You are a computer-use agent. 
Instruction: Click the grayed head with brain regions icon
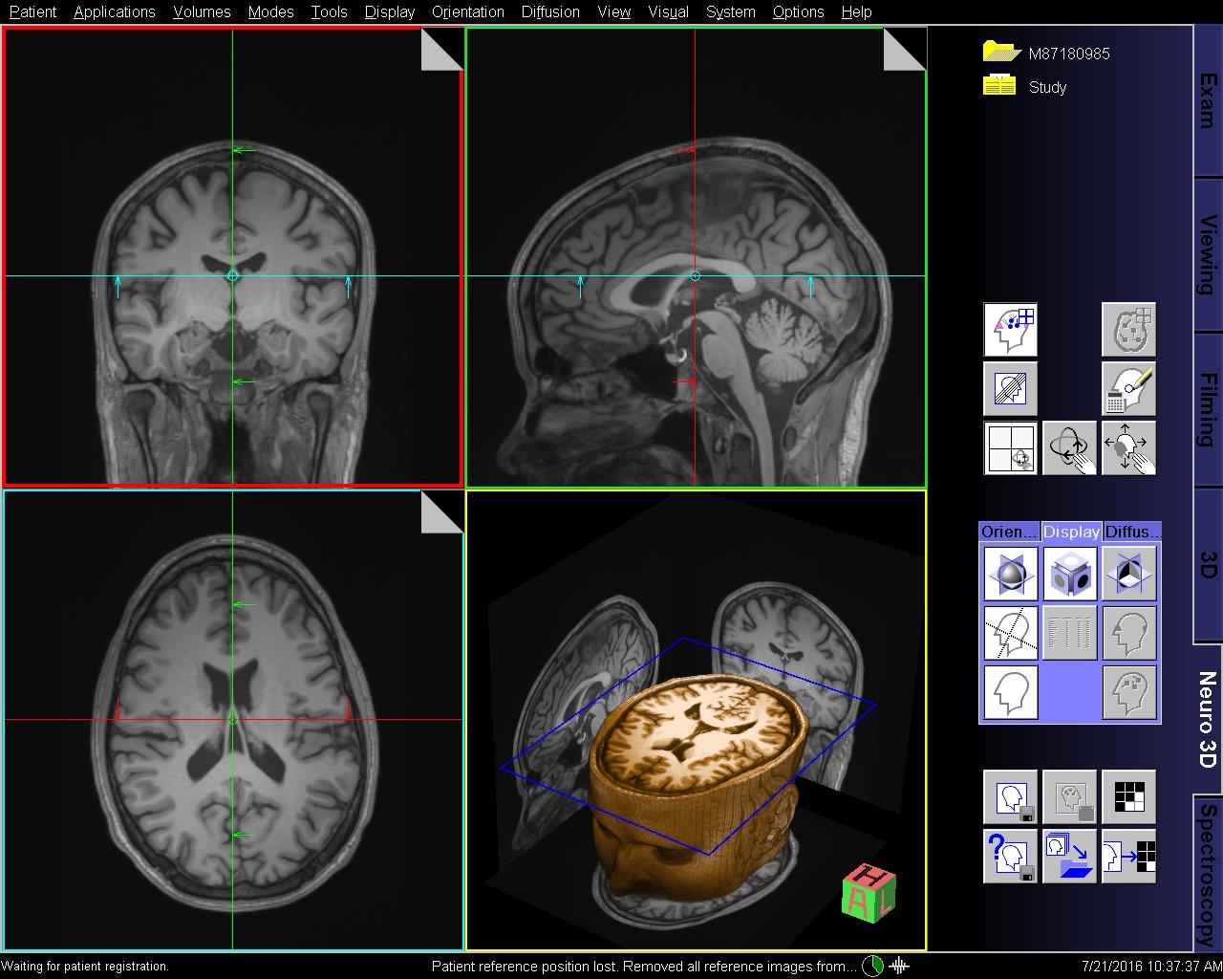tap(1128, 691)
